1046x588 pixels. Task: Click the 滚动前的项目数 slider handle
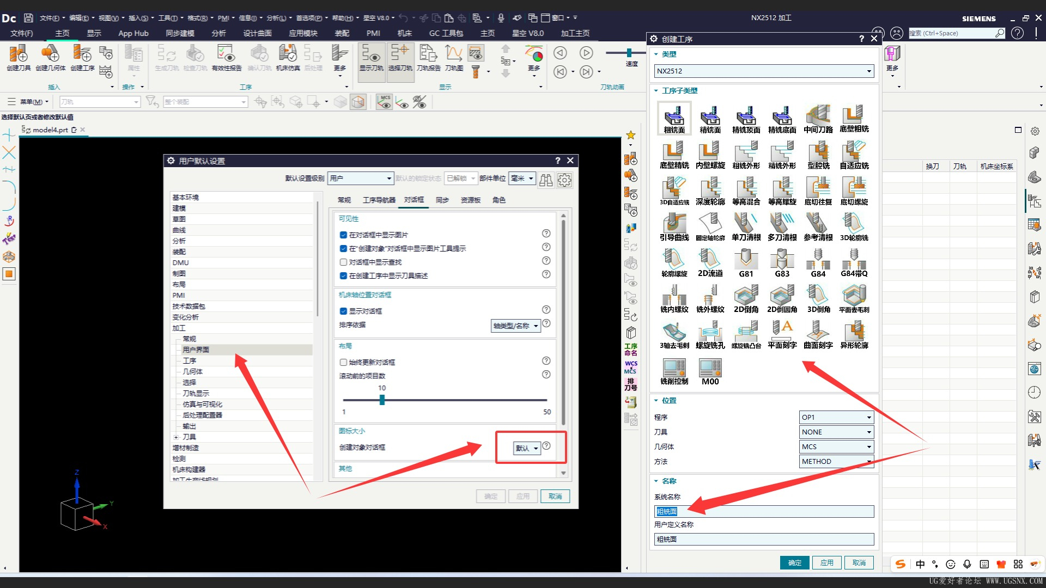point(382,400)
